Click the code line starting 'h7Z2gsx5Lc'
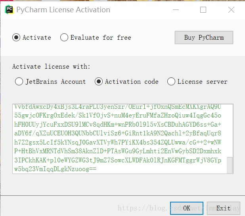 coord(118,142)
